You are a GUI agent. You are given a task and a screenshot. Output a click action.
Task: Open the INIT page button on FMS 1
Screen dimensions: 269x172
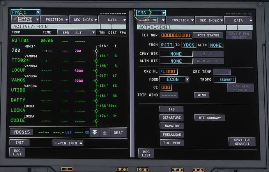pyautogui.click(x=19, y=142)
